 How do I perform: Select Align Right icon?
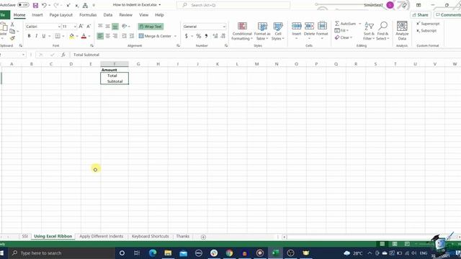tap(115, 36)
